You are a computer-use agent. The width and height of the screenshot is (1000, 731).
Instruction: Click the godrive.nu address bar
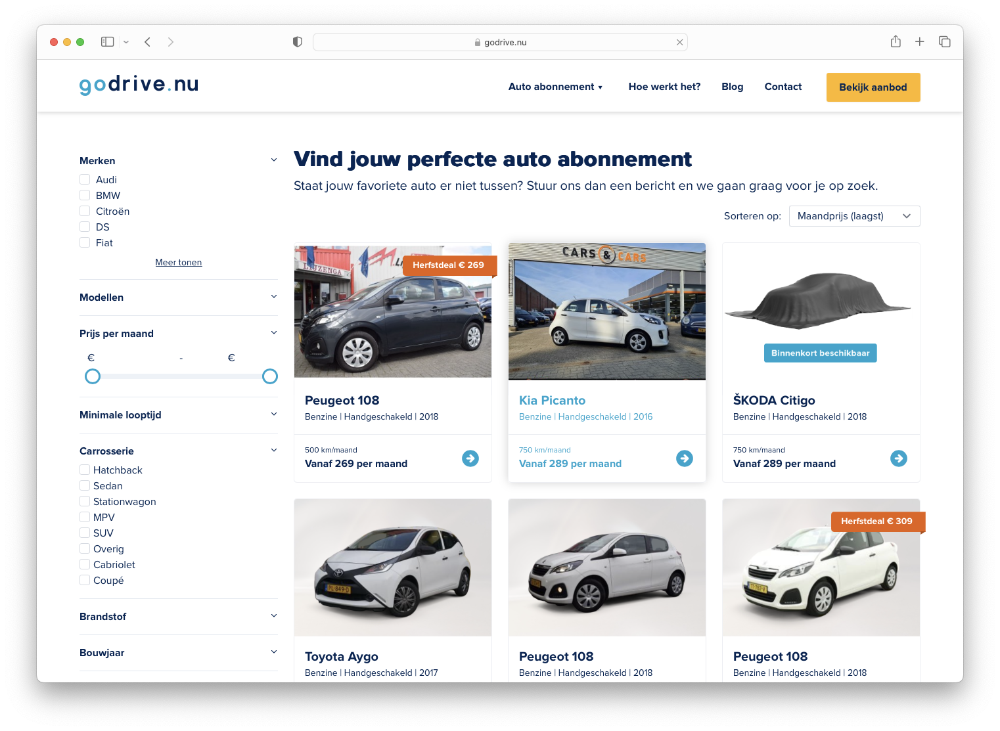[x=500, y=42]
